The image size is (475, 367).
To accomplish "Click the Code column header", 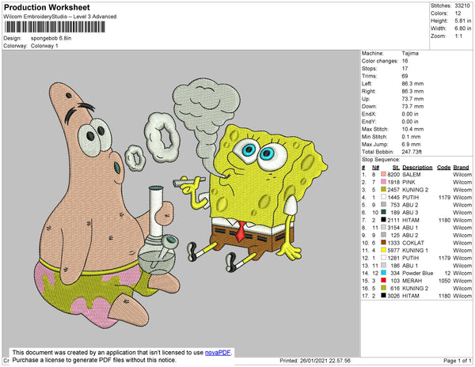I will point(444,168).
